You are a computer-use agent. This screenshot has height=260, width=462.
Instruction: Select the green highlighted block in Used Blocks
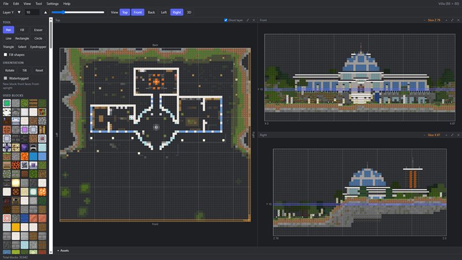click(x=7, y=103)
